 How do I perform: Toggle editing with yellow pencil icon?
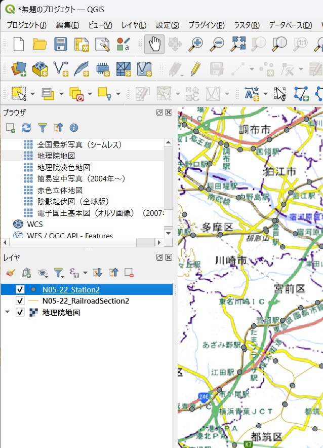click(196, 69)
